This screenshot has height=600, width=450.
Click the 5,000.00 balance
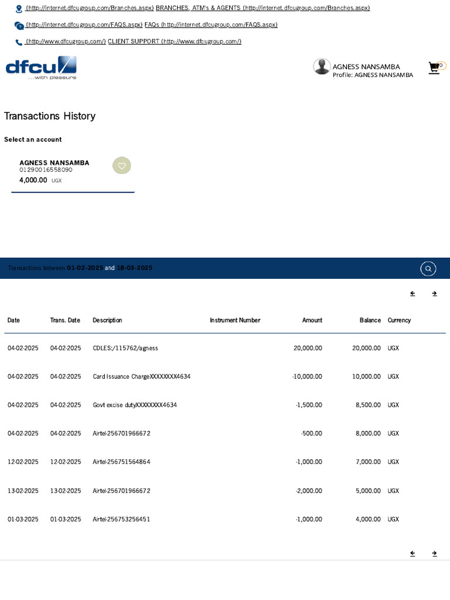click(x=368, y=490)
